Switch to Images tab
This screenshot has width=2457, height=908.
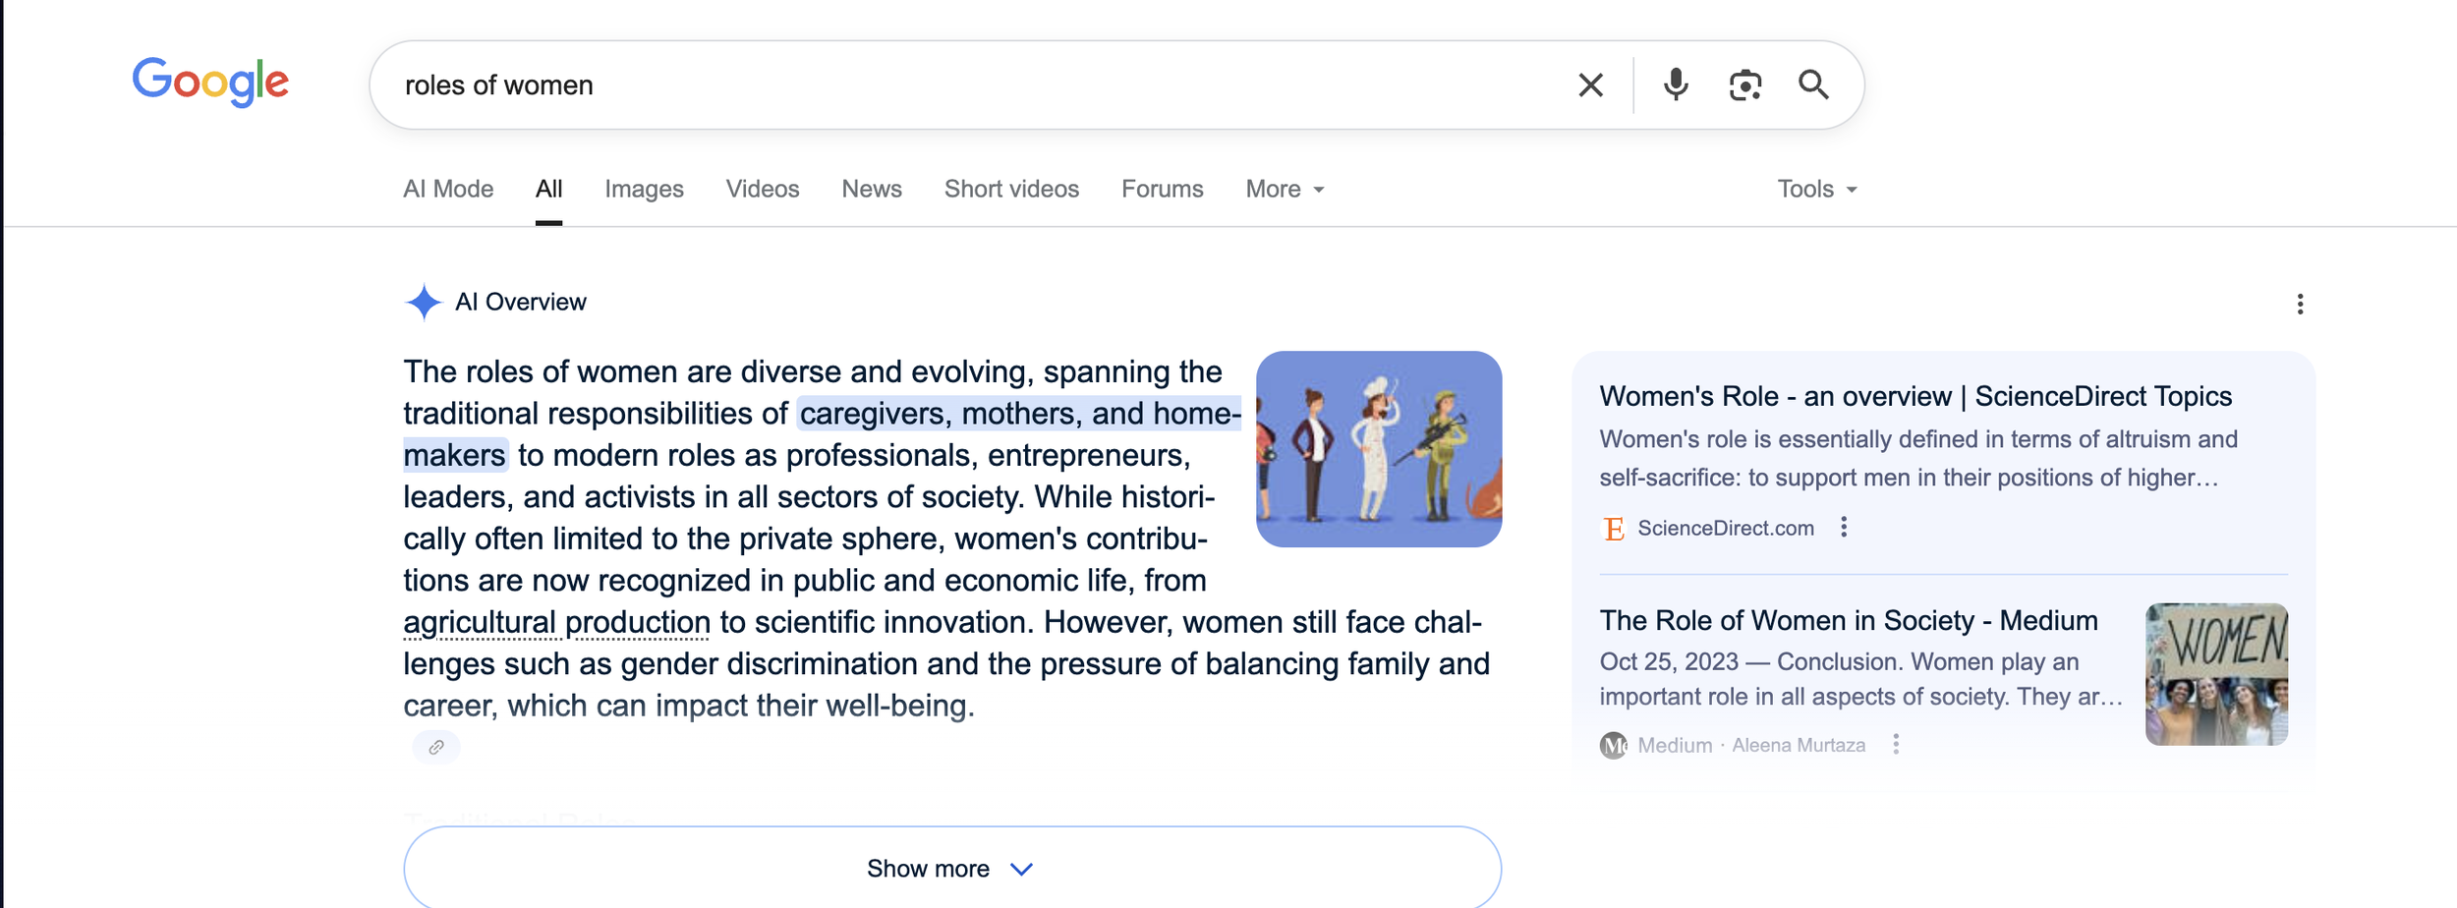pyautogui.click(x=644, y=189)
